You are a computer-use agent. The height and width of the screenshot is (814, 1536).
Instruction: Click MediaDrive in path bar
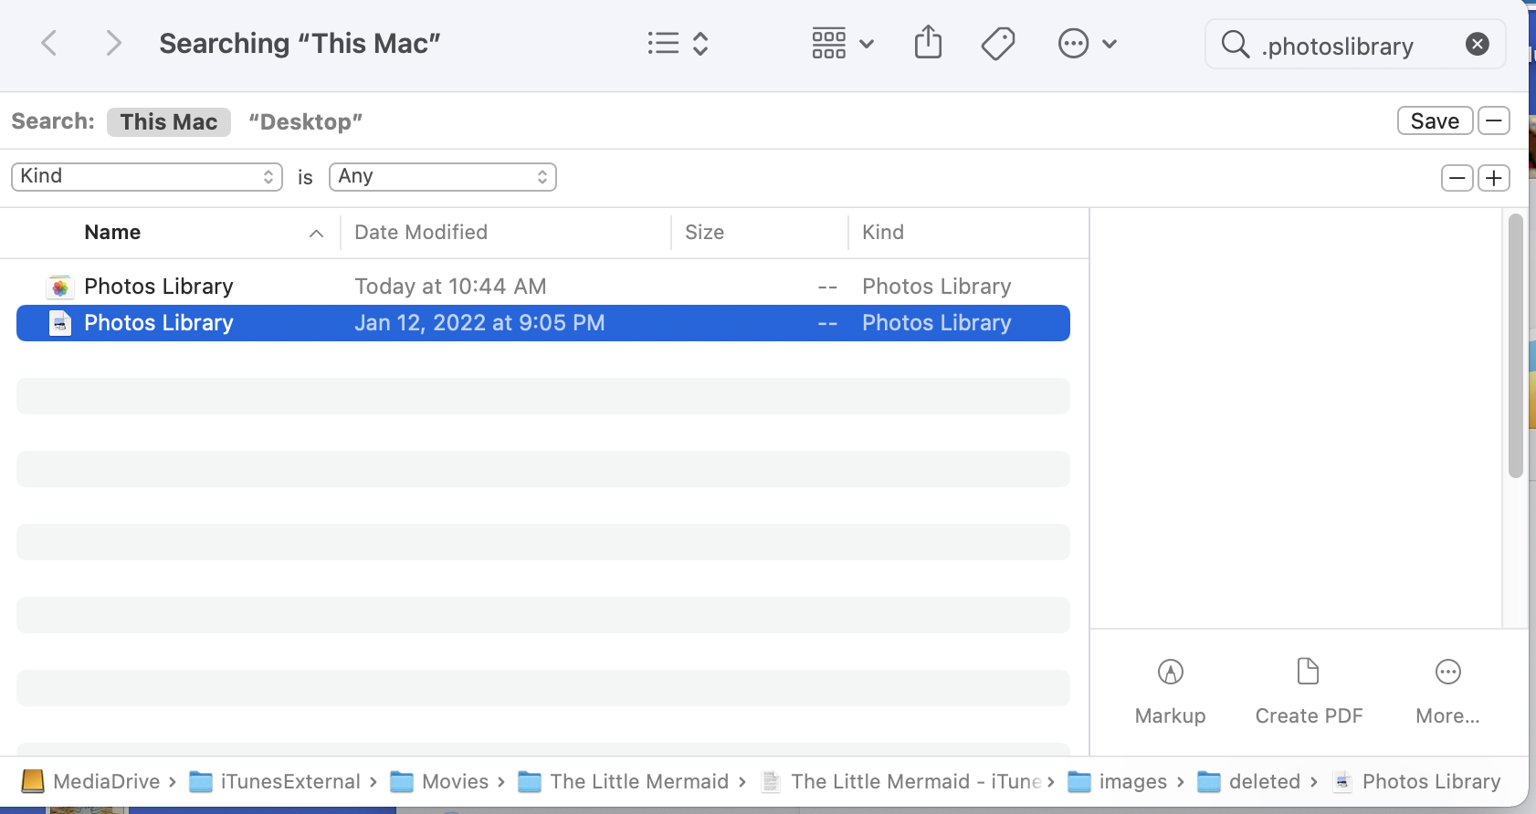[x=90, y=781]
